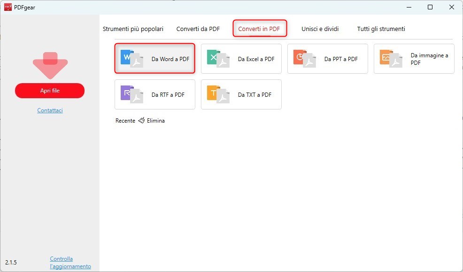Switch to the Unisci e dividi tab
Viewport: 463px width, 272px height.
click(320, 29)
